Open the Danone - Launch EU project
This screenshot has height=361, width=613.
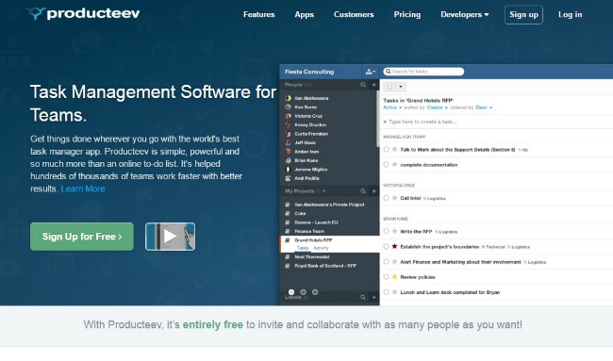[x=316, y=222]
